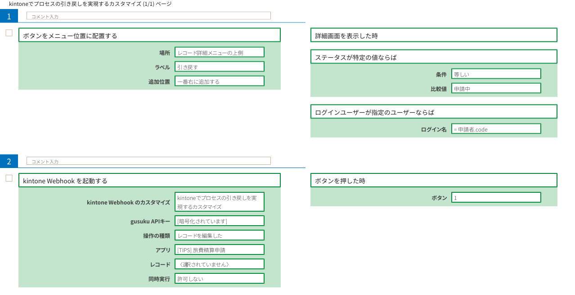Click the 追加位置 parameter label
Screen dimensions: 575x295
159,82
